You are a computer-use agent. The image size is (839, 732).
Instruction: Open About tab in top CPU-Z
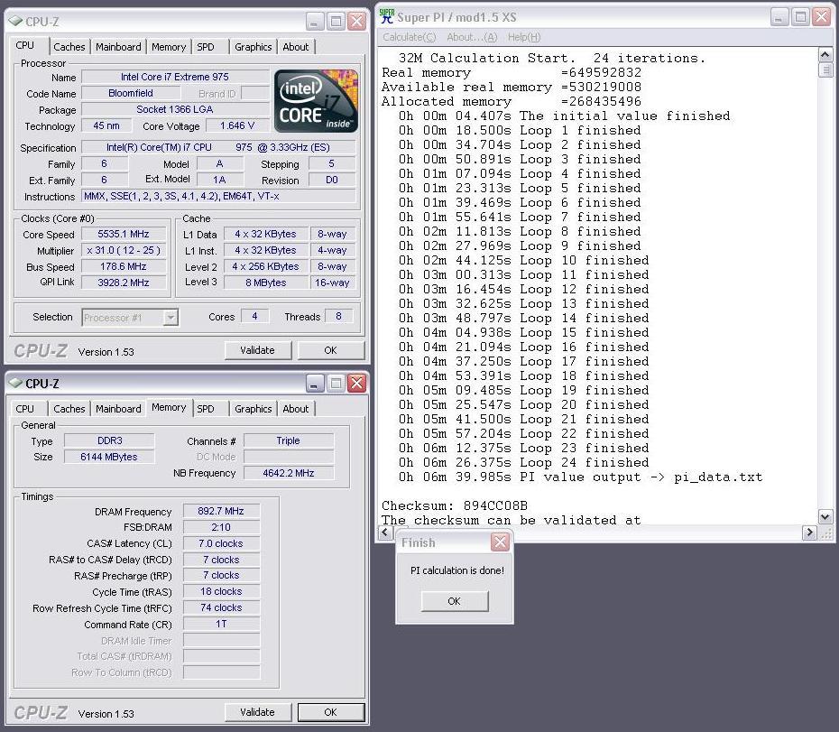(295, 47)
